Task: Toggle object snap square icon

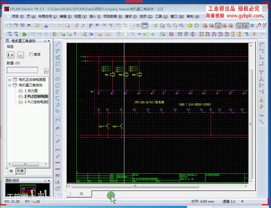Action: coord(252,26)
